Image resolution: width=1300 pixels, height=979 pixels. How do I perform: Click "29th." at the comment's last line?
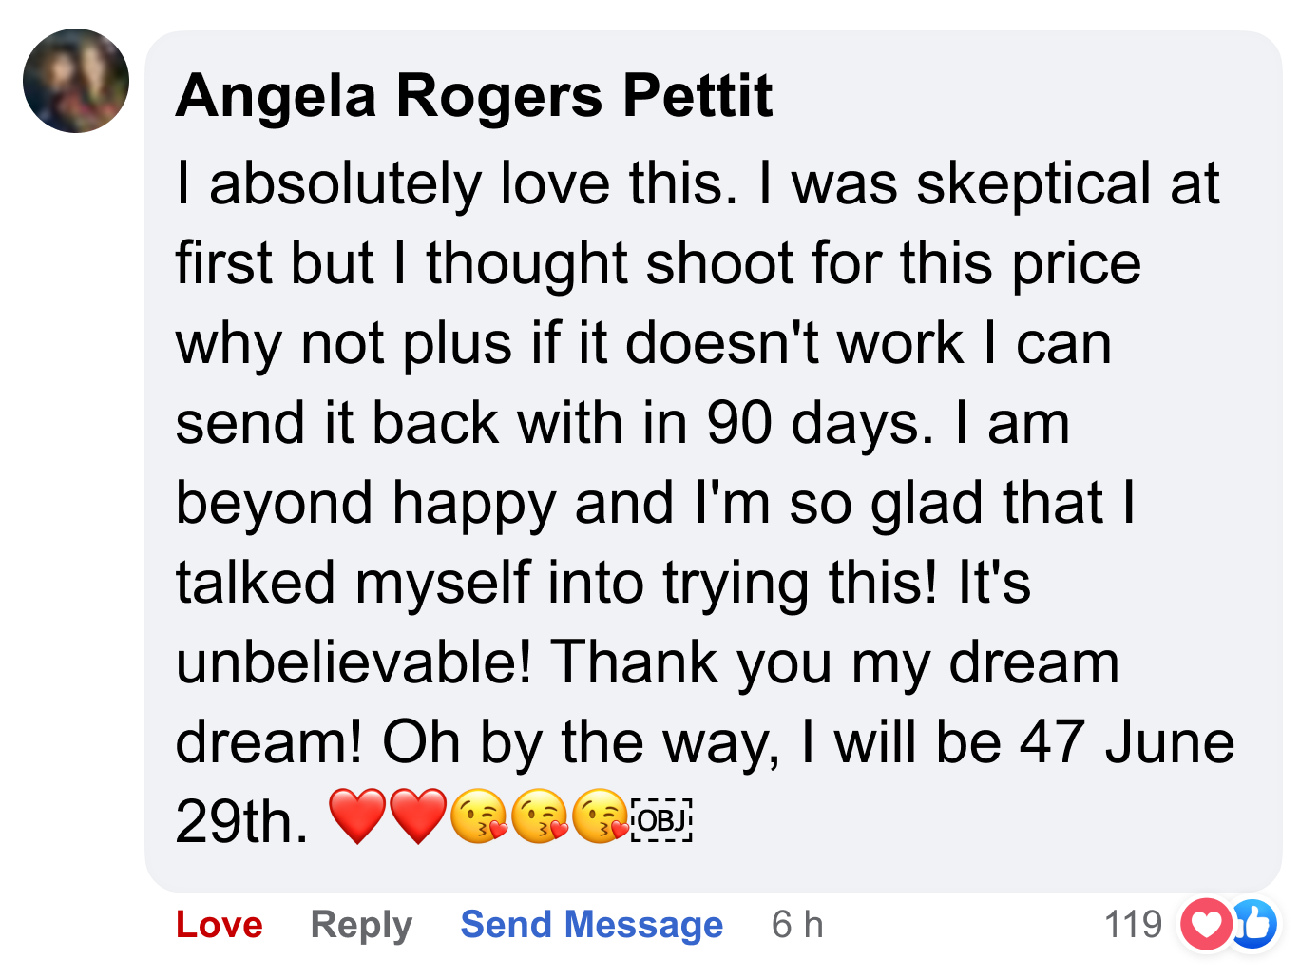pyautogui.click(x=241, y=822)
